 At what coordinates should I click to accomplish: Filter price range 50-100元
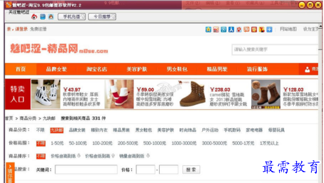[x=78, y=143]
